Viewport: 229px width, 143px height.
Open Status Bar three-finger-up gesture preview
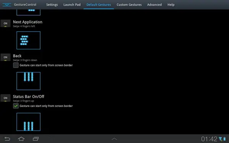click(x=29, y=122)
